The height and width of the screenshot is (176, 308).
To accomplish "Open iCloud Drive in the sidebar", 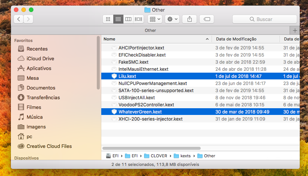I will (x=40, y=58).
